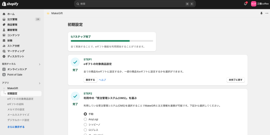Click the マーケティング target icon
The image size is (270, 135).
(4, 51)
